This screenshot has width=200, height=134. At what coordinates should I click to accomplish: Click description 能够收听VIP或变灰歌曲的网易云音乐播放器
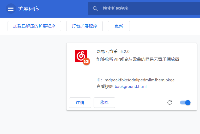[138, 59]
